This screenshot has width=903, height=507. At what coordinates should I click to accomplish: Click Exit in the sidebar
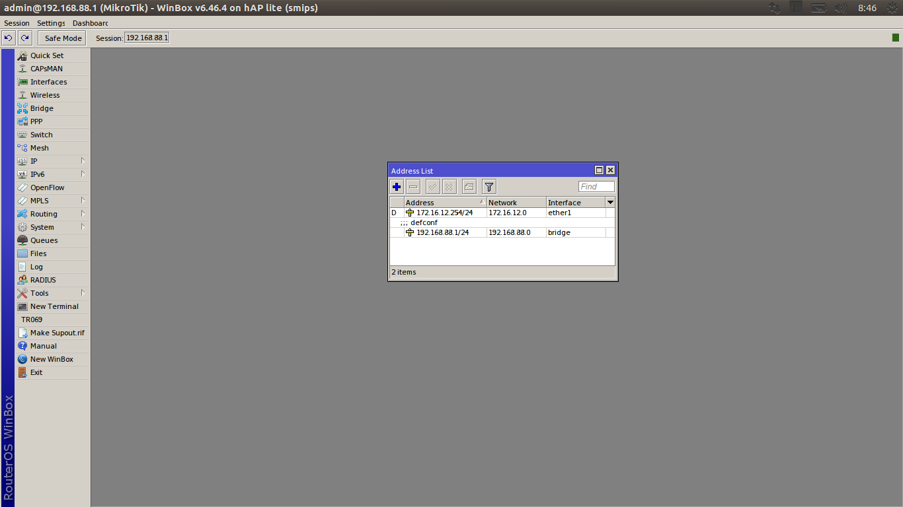52,372
